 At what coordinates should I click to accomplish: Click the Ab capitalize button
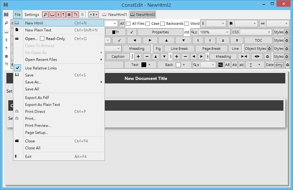point(234,65)
